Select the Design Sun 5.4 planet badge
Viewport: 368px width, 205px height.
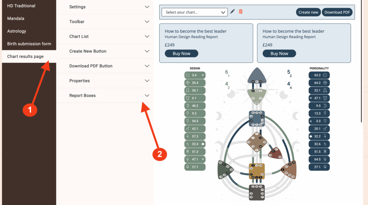click(195, 75)
